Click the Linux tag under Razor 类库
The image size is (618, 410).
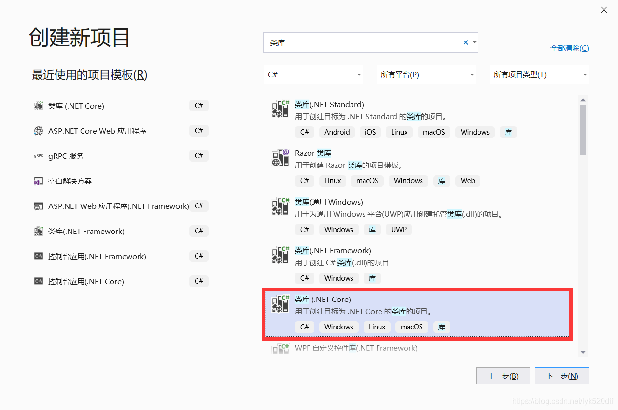(333, 181)
